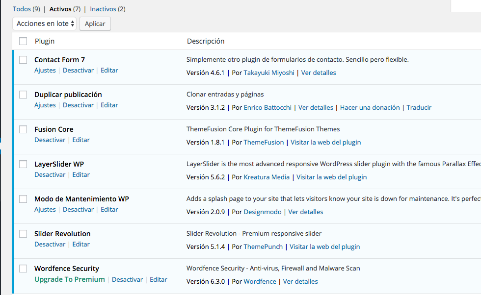Open the ThemePunch author link
Viewport: 481px width, 295px height.
click(x=263, y=246)
